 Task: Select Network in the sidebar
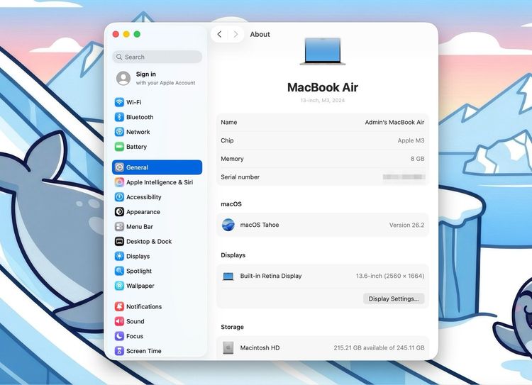tap(157, 132)
